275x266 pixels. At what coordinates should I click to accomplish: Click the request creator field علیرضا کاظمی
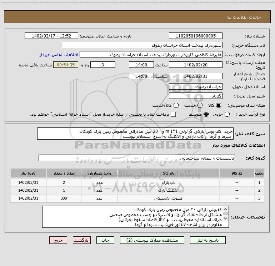click(151, 55)
